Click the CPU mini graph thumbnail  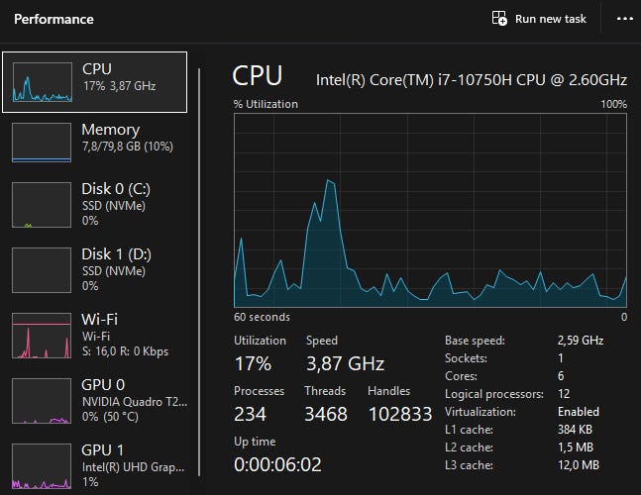click(42, 82)
